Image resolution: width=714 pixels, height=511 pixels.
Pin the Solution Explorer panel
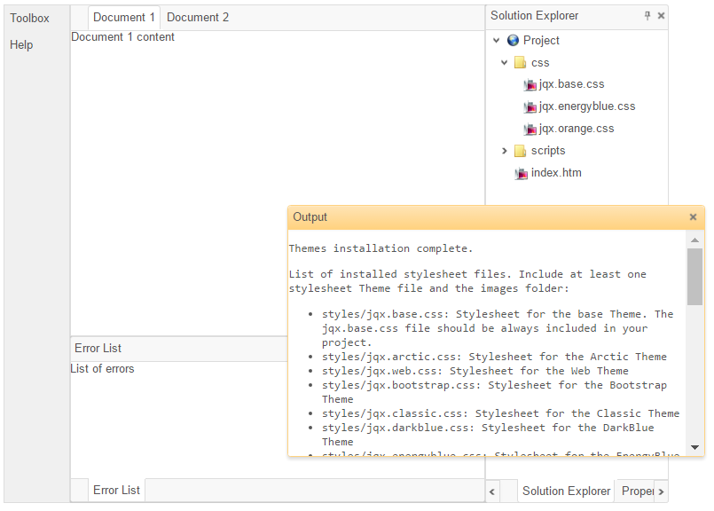pos(647,16)
